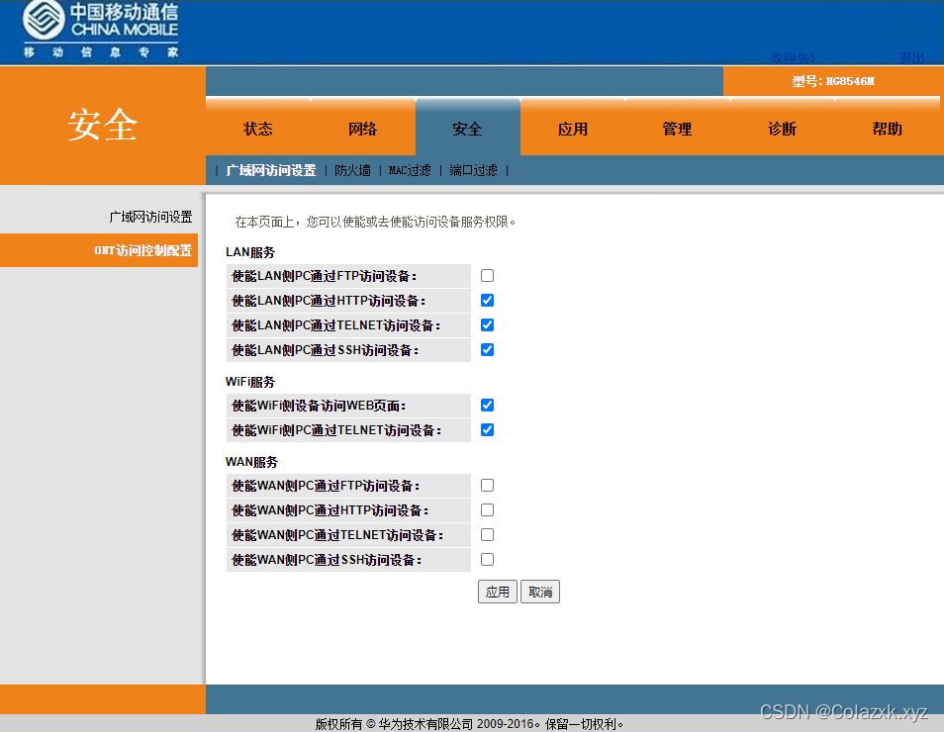The image size is (944, 732).
Task: Disable TELNET access for LAN-side PC
Action: click(487, 324)
